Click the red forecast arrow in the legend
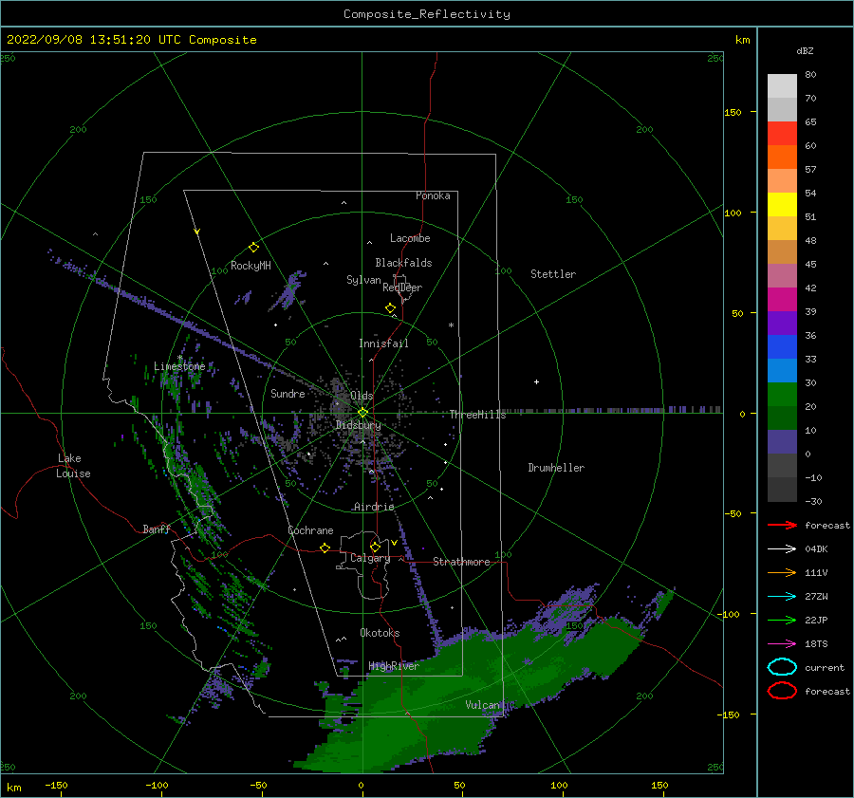Viewport: 854px width, 798px height. pos(782,525)
